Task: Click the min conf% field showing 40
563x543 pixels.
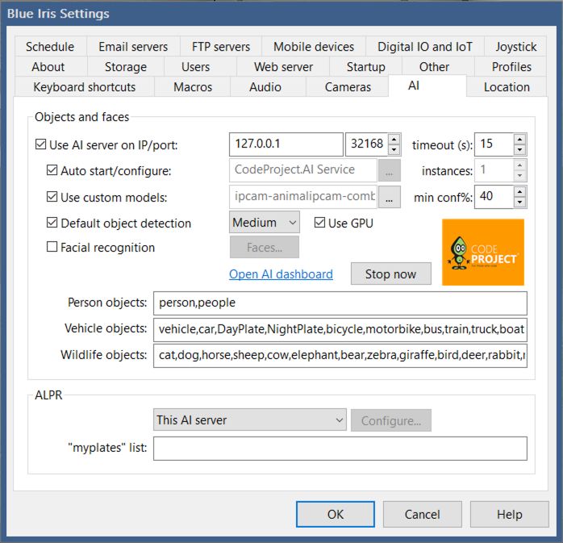Action: pyautogui.click(x=494, y=197)
